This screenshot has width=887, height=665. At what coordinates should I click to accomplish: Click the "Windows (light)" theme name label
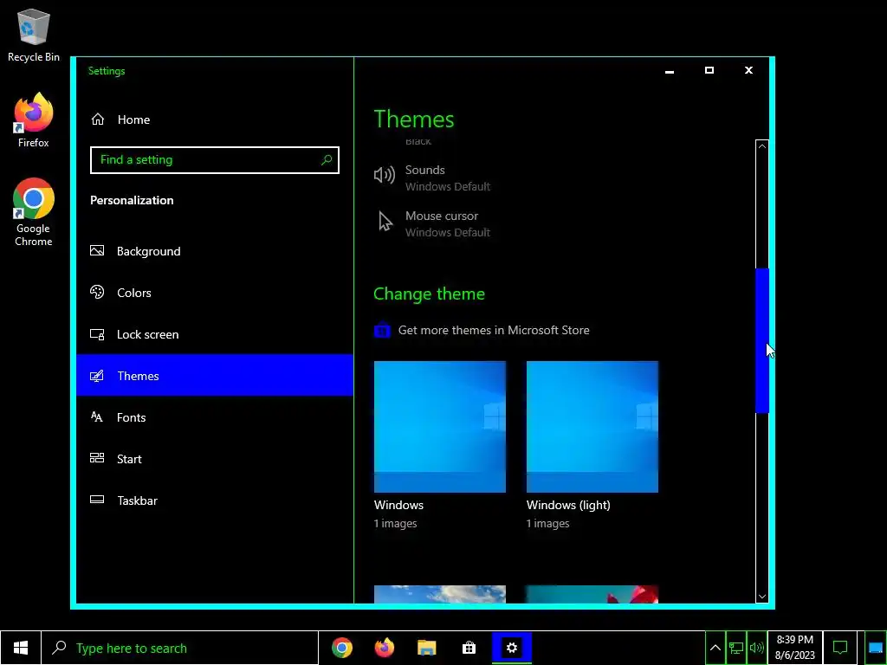tap(568, 505)
